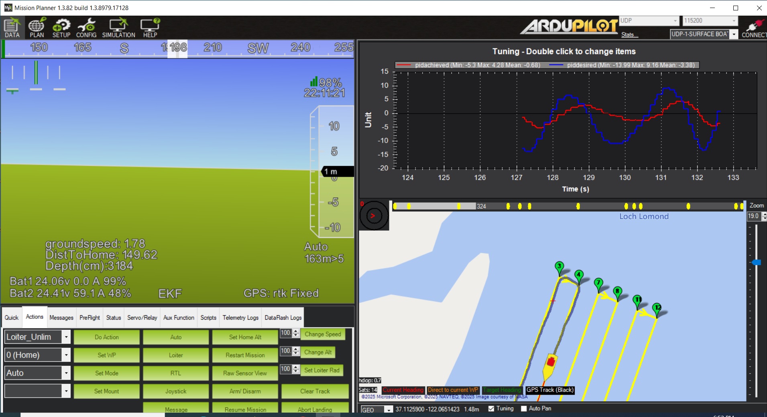Screen dimensions: 767x417
Task: Click the Do Action button
Action: click(x=107, y=337)
